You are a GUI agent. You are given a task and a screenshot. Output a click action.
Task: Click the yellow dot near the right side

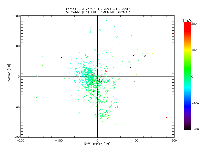(152, 53)
